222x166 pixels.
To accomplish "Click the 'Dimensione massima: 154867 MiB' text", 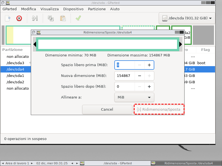I will 138,55.
